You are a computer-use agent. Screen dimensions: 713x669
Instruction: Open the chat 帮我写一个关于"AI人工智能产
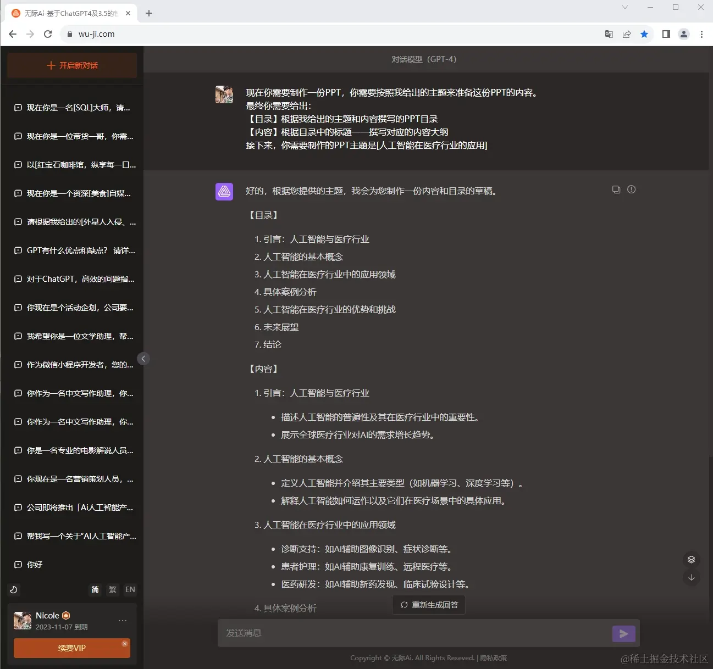pyautogui.click(x=72, y=536)
